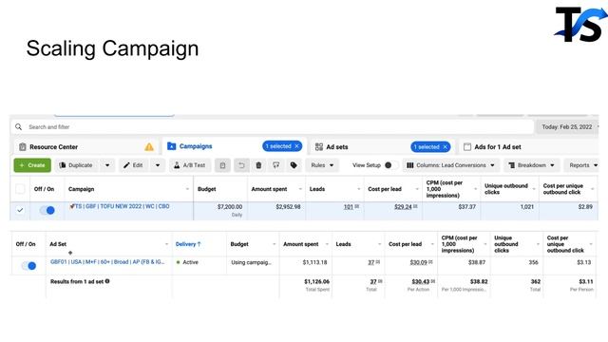This screenshot has width=608, height=342.
Task: Click campaign CPM value $37.37
Action: pos(466,207)
